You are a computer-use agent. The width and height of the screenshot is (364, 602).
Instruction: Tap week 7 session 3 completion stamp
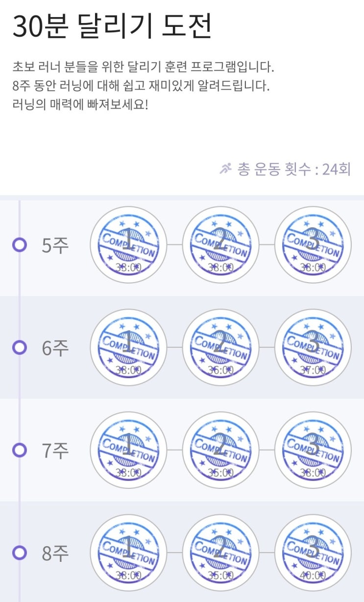click(x=313, y=450)
